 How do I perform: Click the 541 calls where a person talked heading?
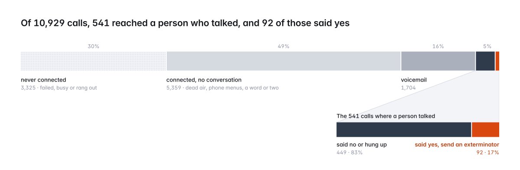coord(386,116)
